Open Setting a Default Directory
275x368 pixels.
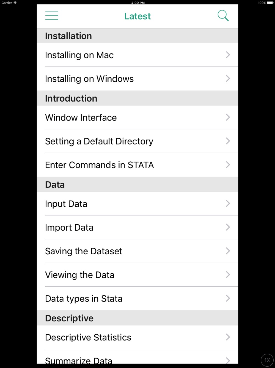coord(137,141)
